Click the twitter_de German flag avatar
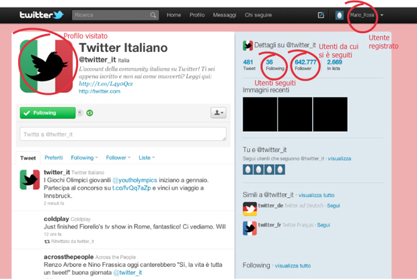The image size is (417, 279). [250, 209]
